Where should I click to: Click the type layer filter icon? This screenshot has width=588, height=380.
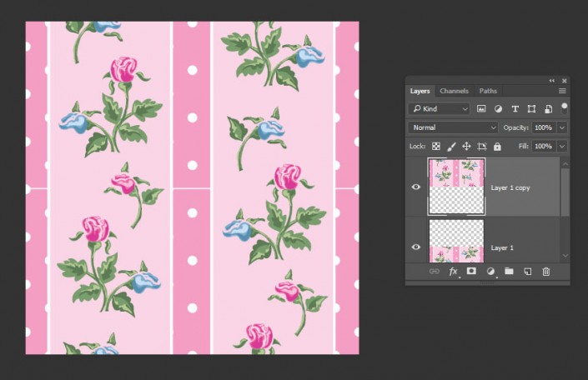point(515,109)
